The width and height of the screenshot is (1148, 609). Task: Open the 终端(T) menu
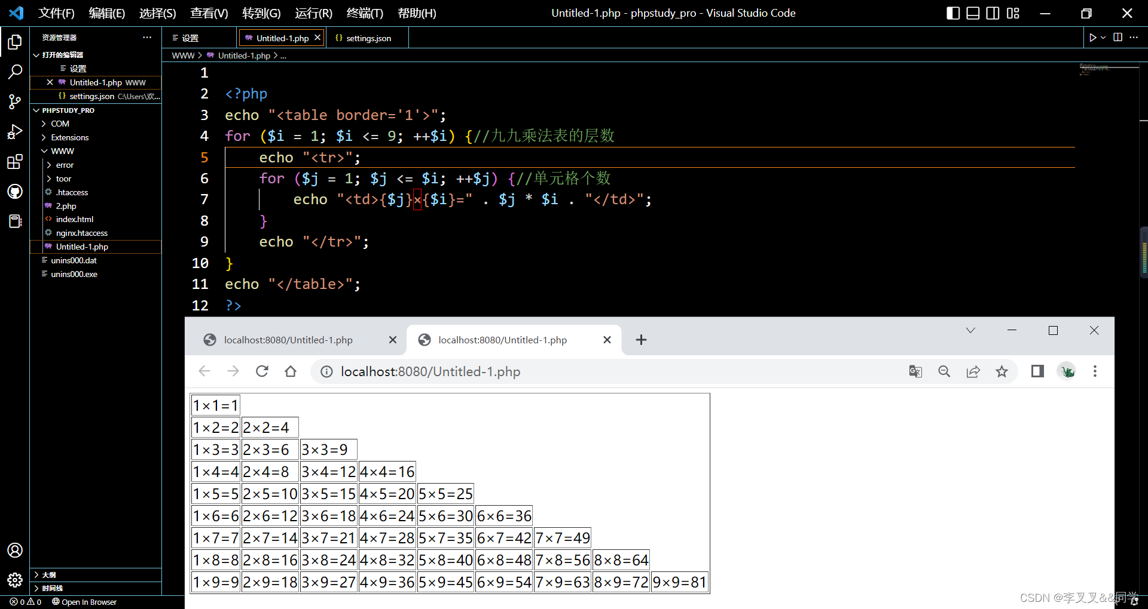pyautogui.click(x=364, y=13)
